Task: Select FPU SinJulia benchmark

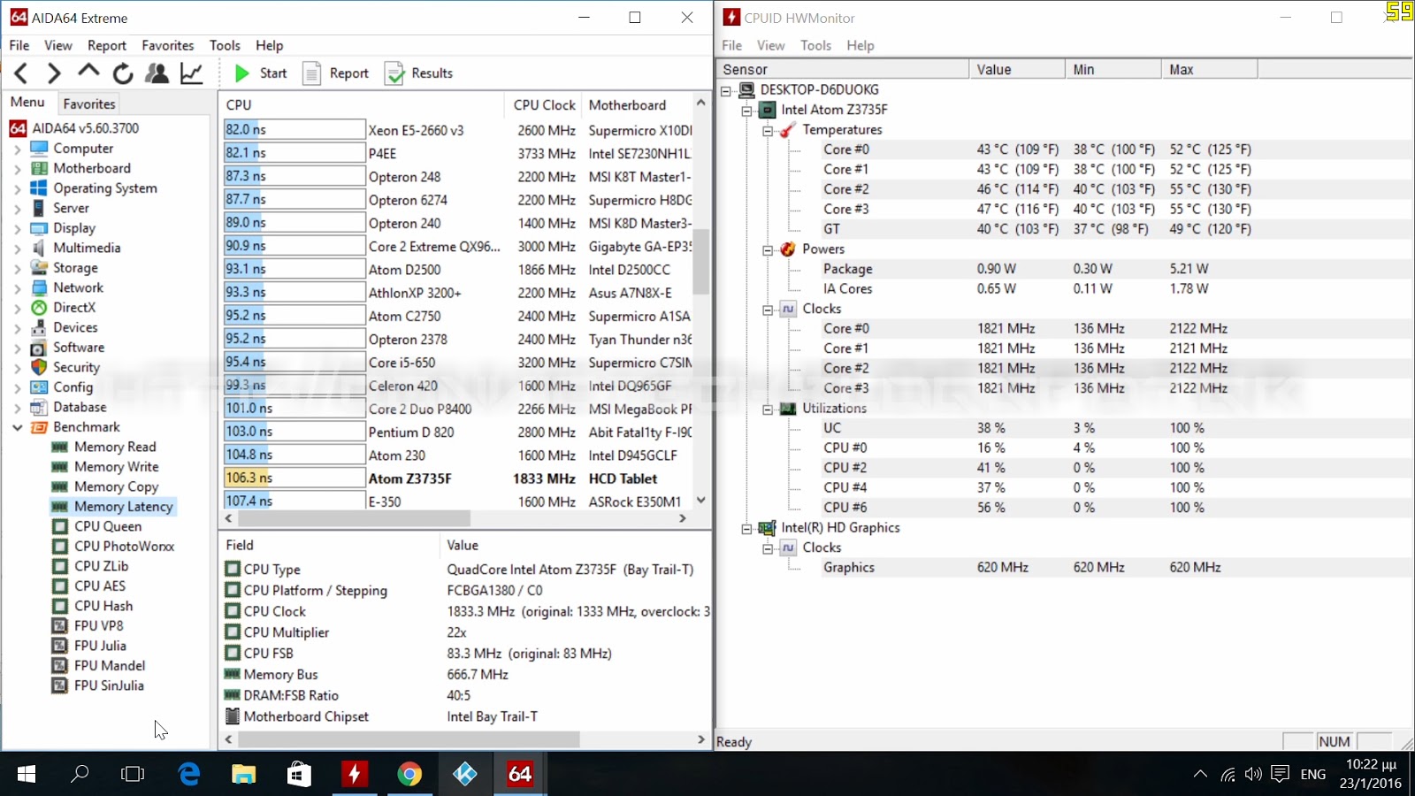Action: point(109,685)
